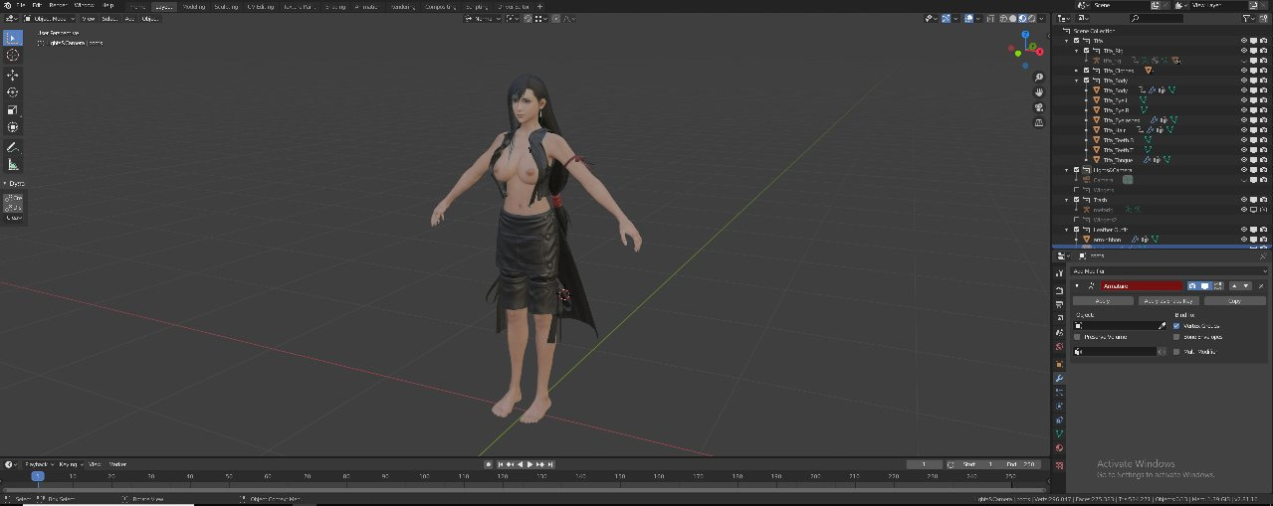Switch perspective/orthographic grid icon
The height and width of the screenshot is (506, 1273).
pos(1039,122)
